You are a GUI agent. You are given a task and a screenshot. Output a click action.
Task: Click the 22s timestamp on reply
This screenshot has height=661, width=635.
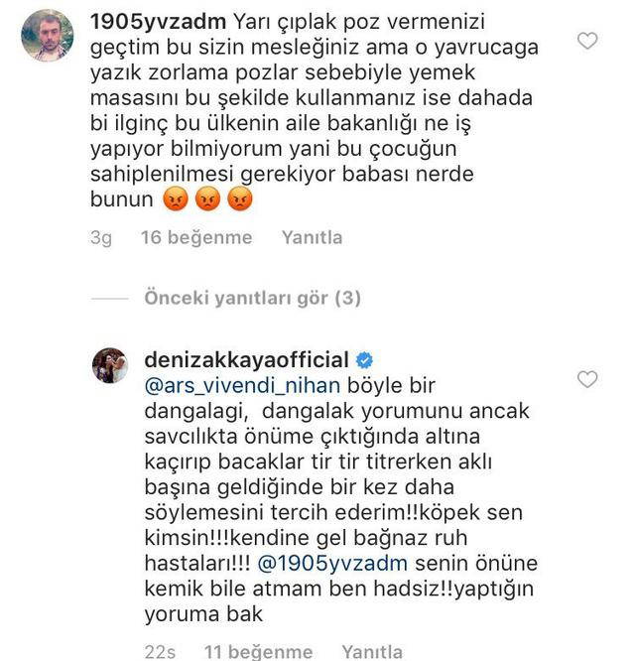coord(160,652)
